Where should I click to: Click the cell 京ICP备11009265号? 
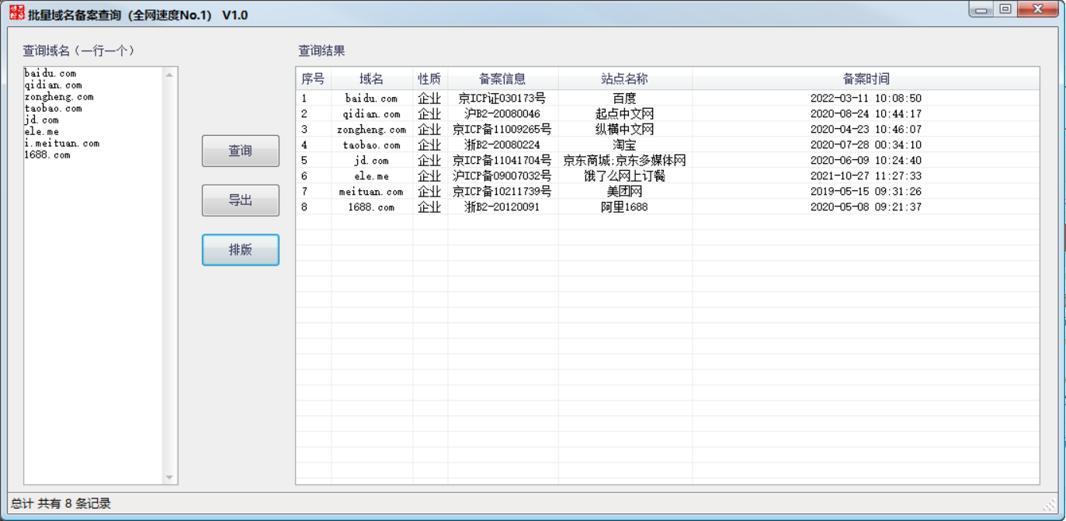click(x=502, y=130)
